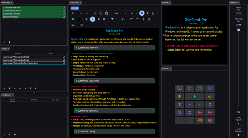This screenshot has height=138, width=248.
Task: Open the highlight color marker tool
Action: pyautogui.click(x=78, y=19)
